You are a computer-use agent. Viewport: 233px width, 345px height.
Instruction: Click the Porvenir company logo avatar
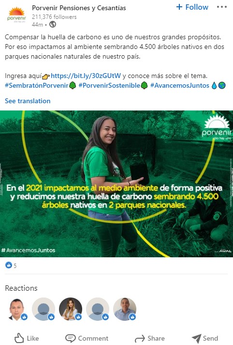(16, 15)
